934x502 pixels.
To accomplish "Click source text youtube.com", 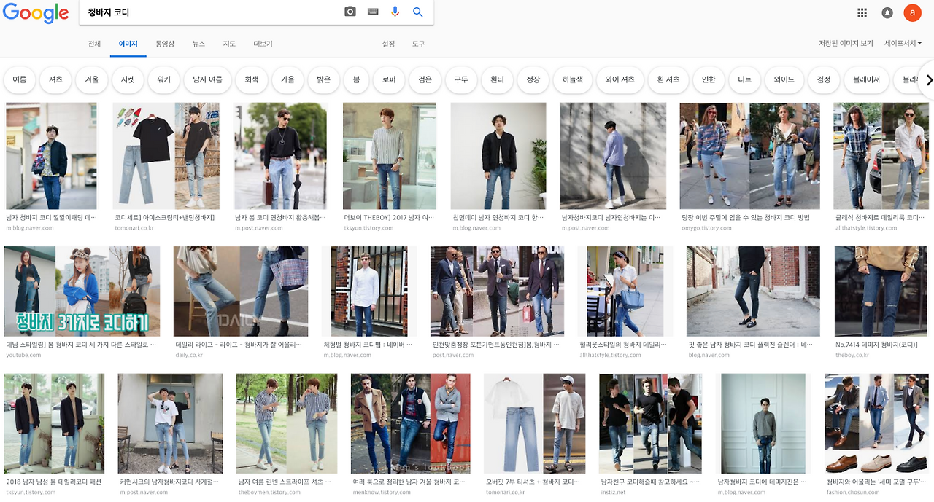I will point(23,355).
